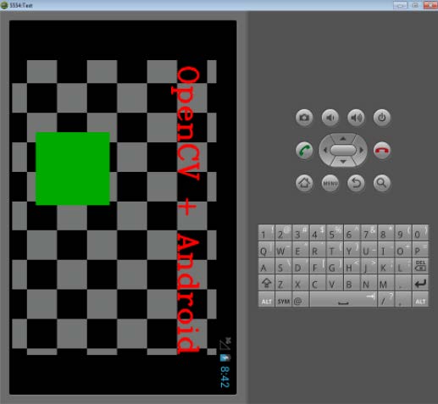
Task: Toggle the shift key on the keyboard
Action: (x=266, y=283)
